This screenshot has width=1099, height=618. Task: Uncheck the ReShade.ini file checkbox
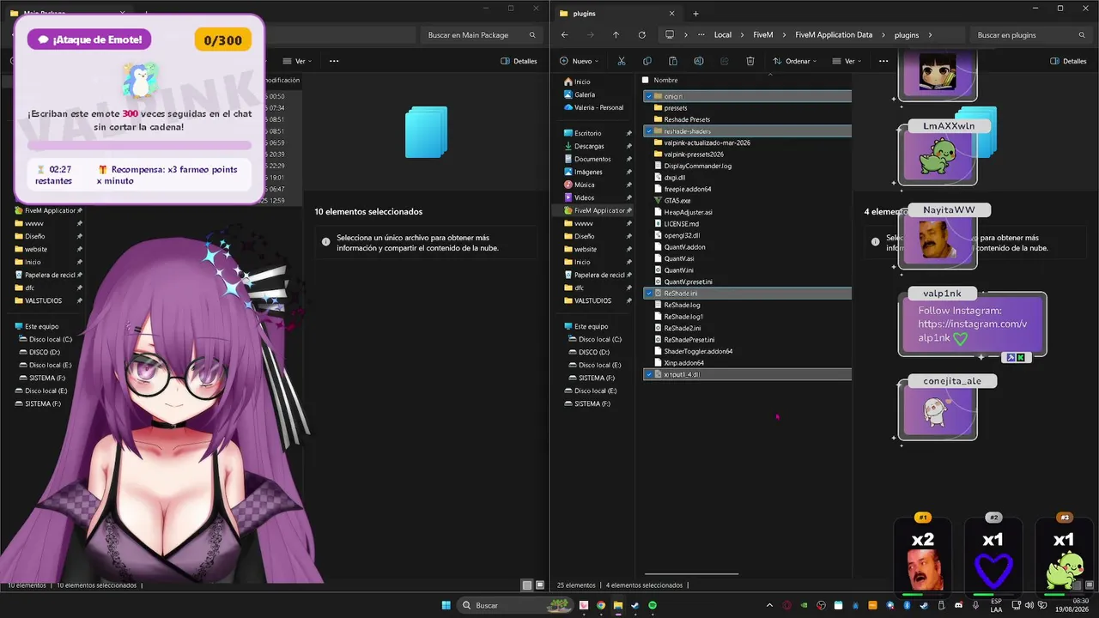pyautogui.click(x=649, y=294)
